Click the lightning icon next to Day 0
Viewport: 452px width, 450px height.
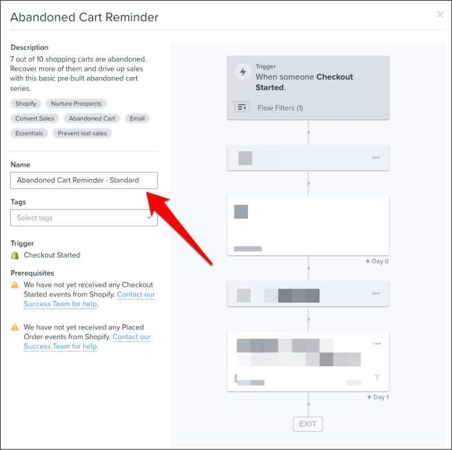tap(368, 261)
